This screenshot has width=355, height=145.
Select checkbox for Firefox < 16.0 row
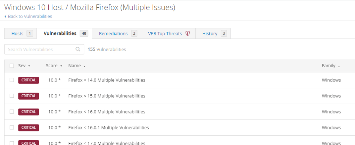coord(12,112)
